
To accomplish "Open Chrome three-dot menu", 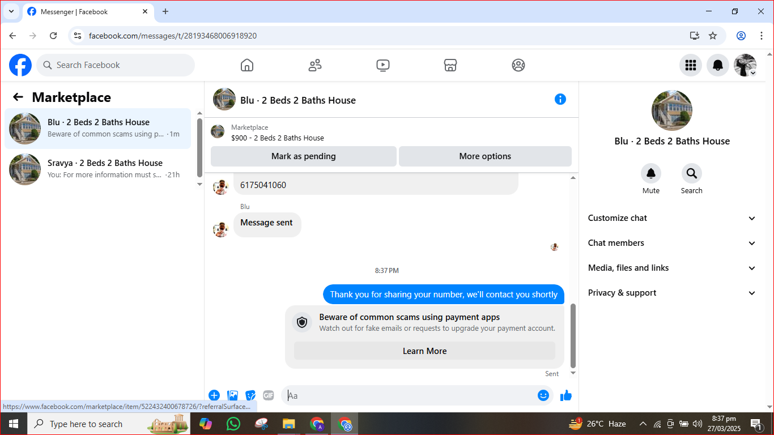I will 762,36.
